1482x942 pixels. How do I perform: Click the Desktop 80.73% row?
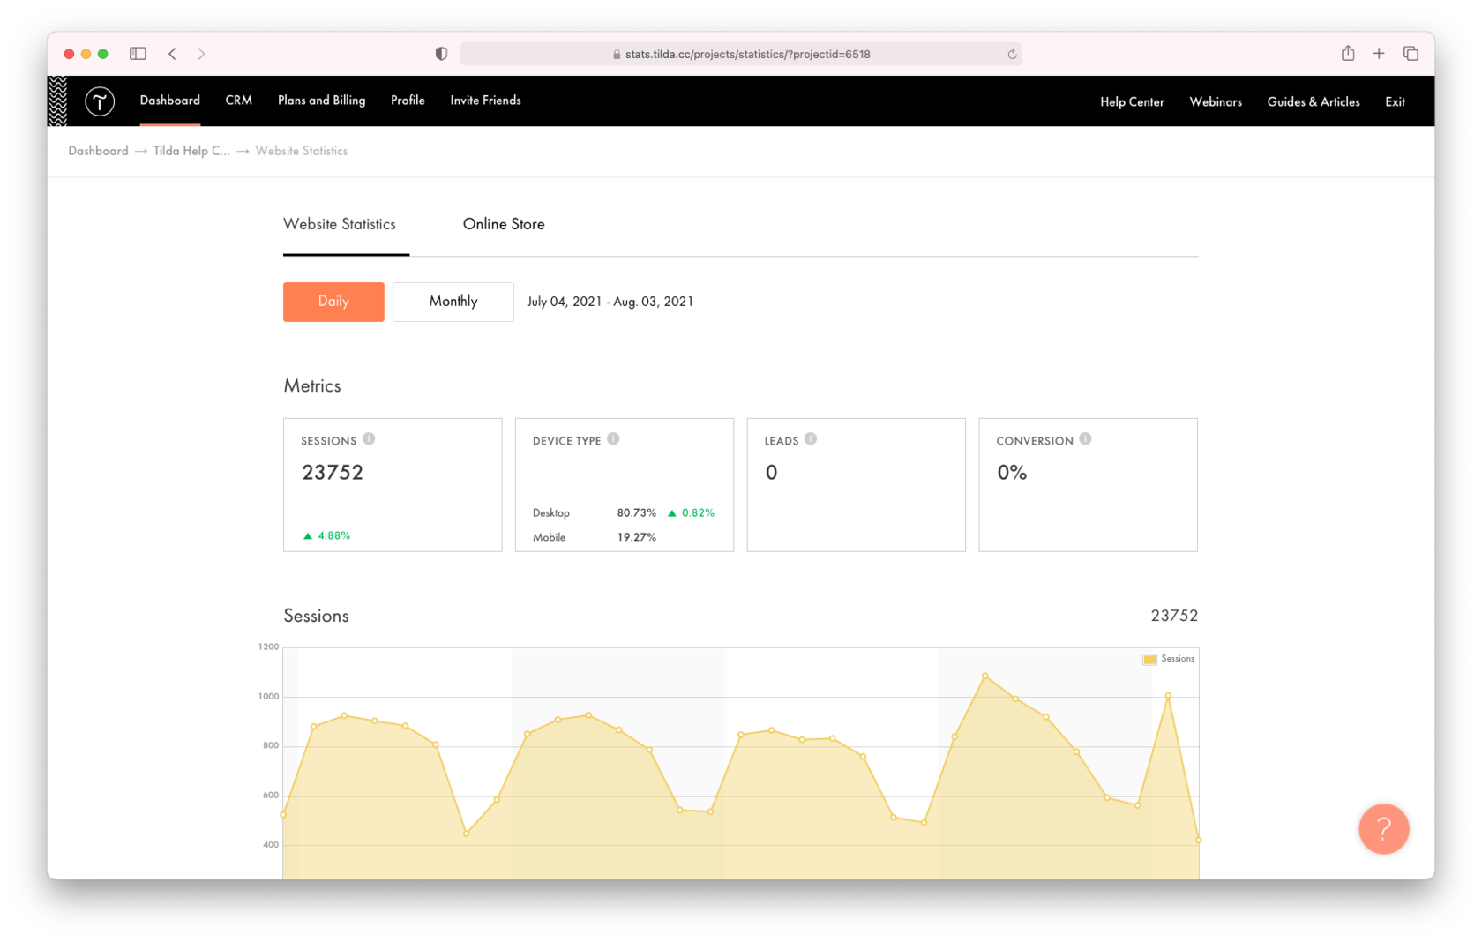click(623, 512)
